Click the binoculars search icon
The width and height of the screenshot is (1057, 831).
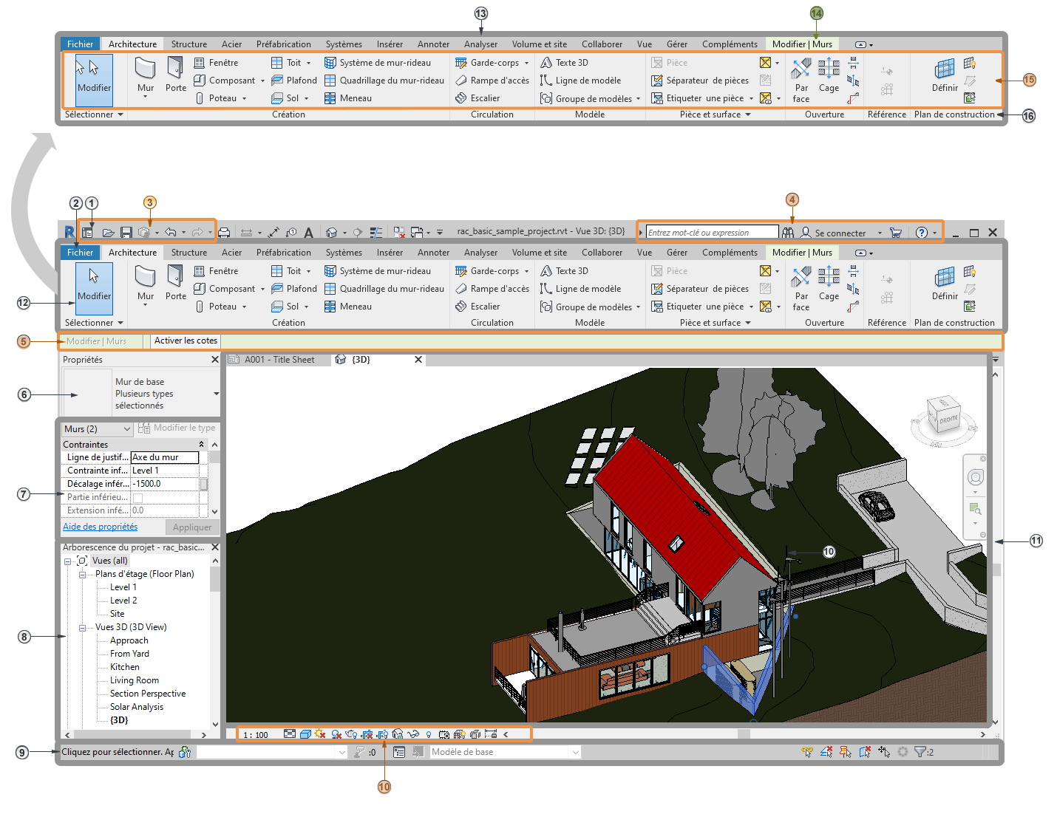coord(788,233)
